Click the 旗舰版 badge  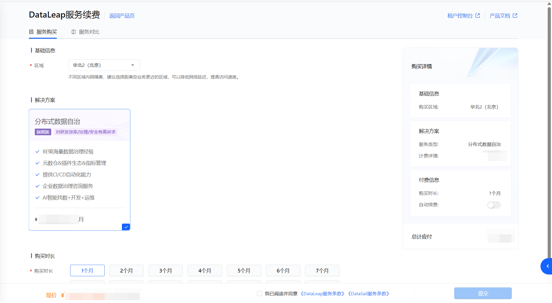pos(43,132)
